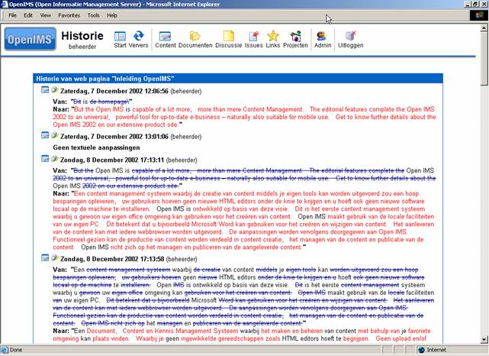Screen dimensions: 489x356
Task: Open the Favorites menu
Action: pyautogui.click(x=69, y=15)
